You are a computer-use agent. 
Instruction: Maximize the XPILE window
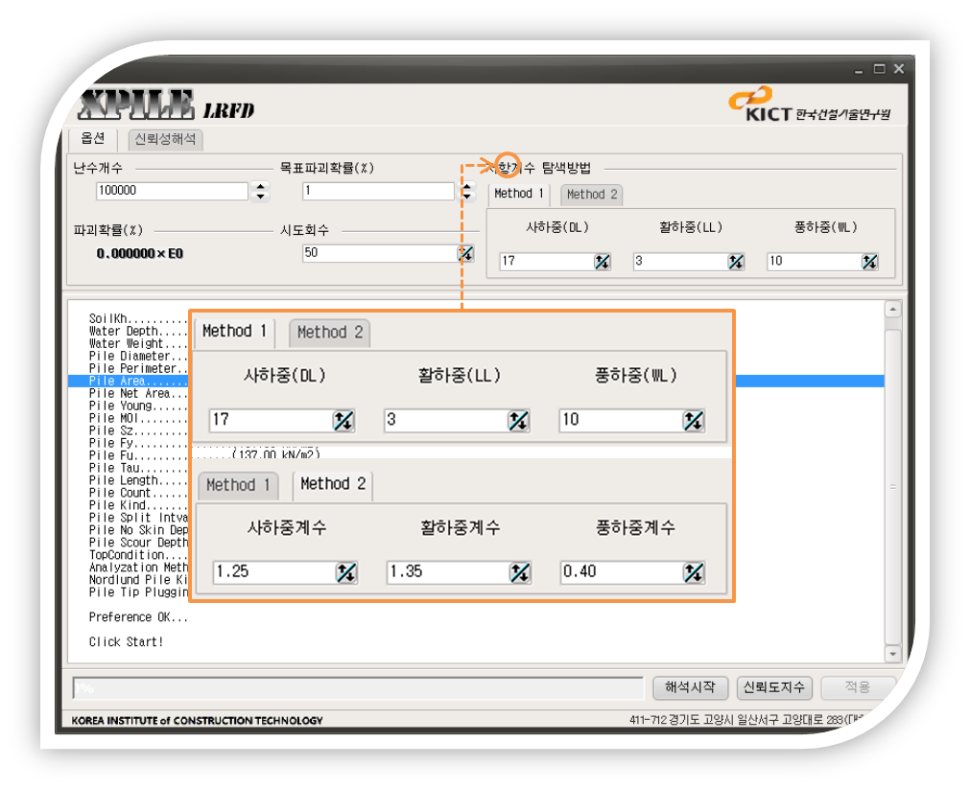point(879,69)
